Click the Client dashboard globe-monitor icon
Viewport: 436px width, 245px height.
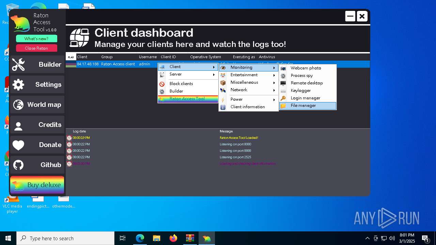[x=79, y=37]
